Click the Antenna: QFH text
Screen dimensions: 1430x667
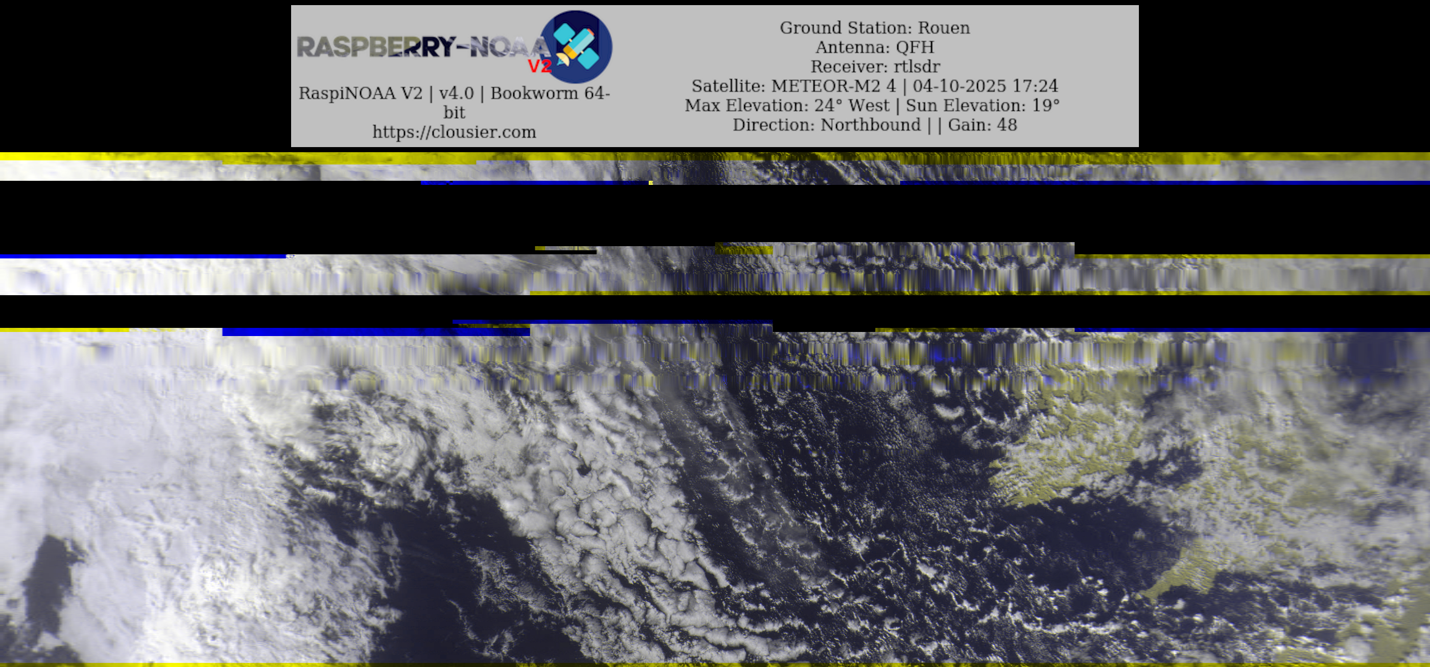[874, 47]
